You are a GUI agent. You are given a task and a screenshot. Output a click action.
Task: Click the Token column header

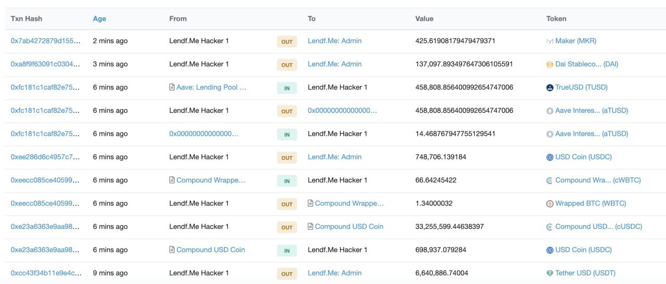pyautogui.click(x=556, y=19)
